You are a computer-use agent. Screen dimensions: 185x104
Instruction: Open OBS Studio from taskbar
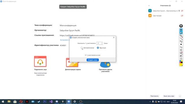tap(81, 102)
